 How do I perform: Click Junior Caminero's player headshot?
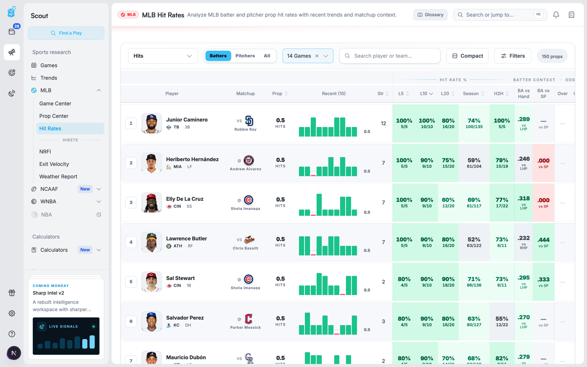point(152,123)
